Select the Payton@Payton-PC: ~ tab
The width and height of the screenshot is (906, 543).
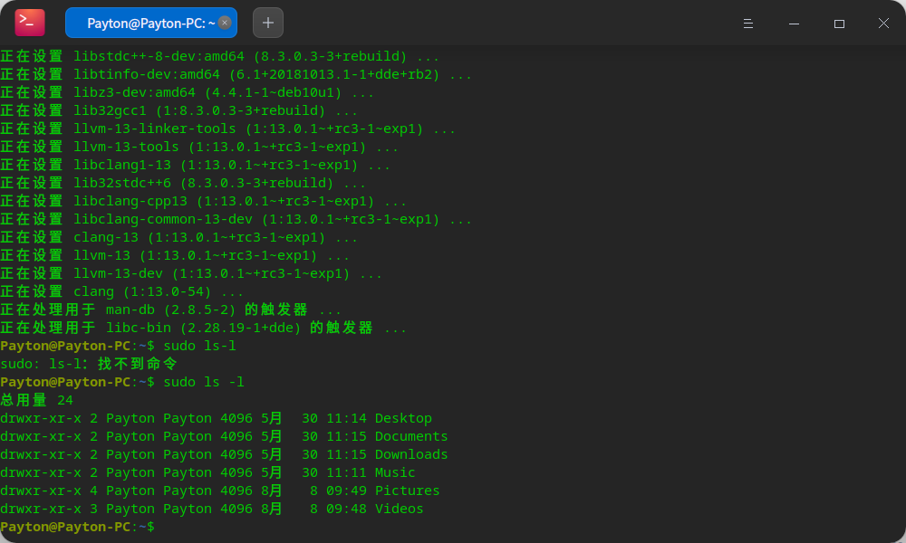[x=149, y=22]
